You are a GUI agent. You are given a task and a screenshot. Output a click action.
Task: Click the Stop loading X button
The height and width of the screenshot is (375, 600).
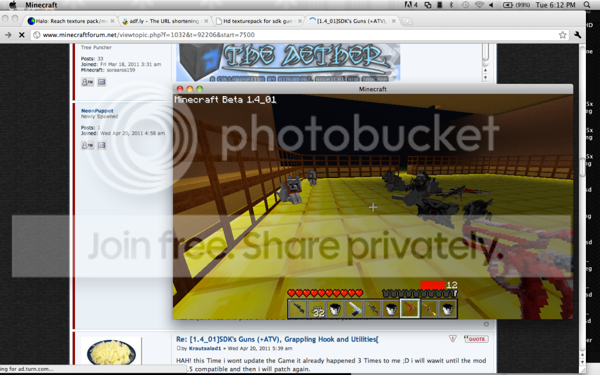click(x=22, y=35)
